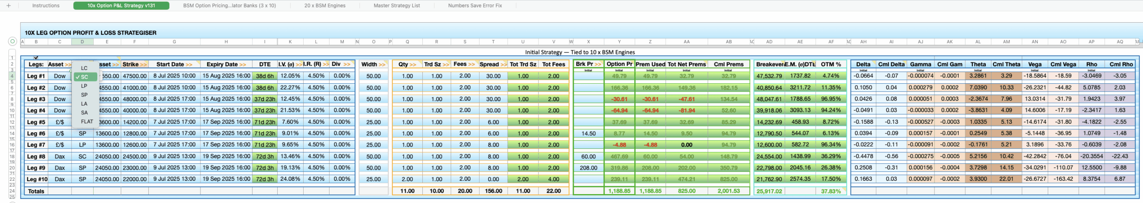1143x203 pixels.
Task: Select column AA header
Action: 686,42
